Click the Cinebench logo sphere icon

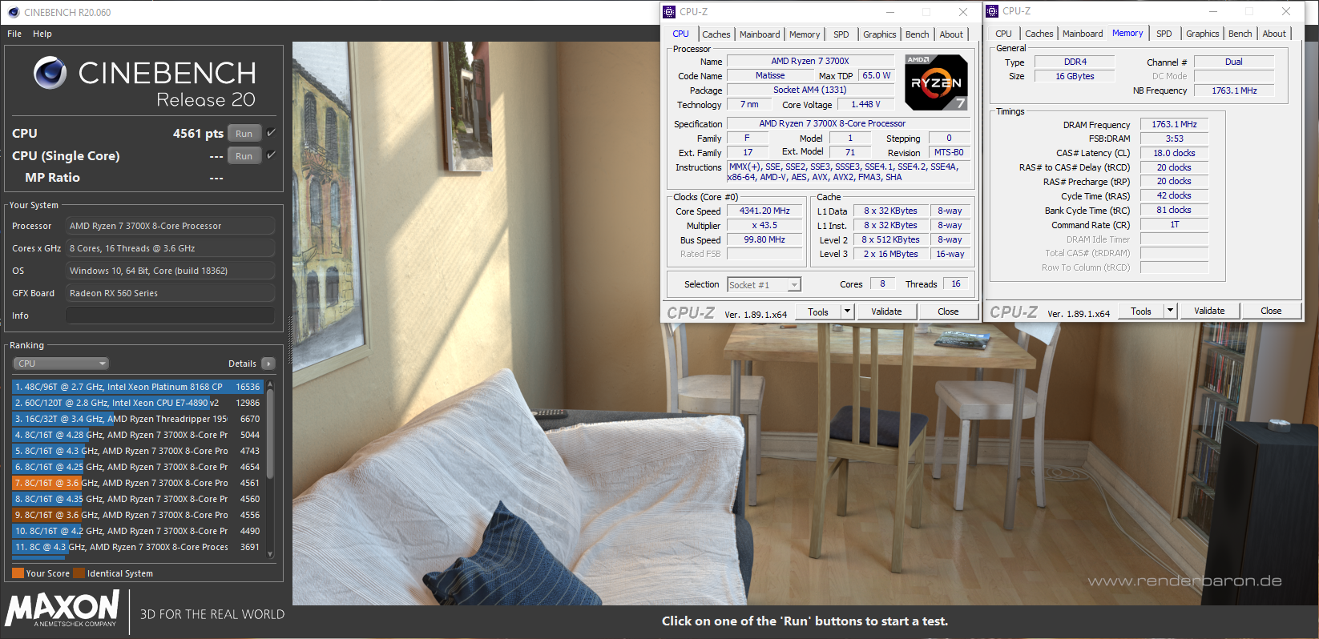[50, 73]
